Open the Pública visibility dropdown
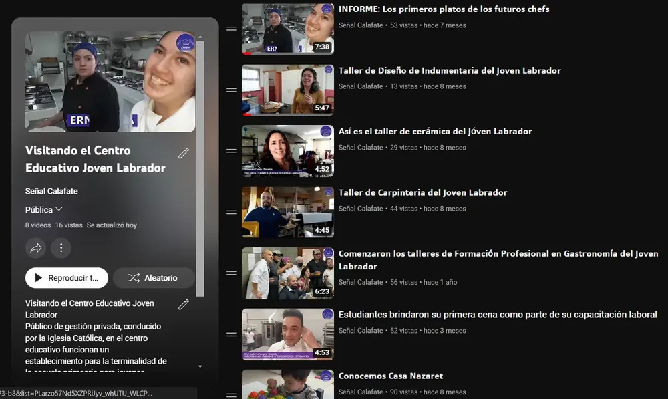668x399 pixels. pos(42,209)
